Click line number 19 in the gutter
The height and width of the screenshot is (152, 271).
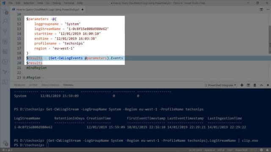[19, 58]
